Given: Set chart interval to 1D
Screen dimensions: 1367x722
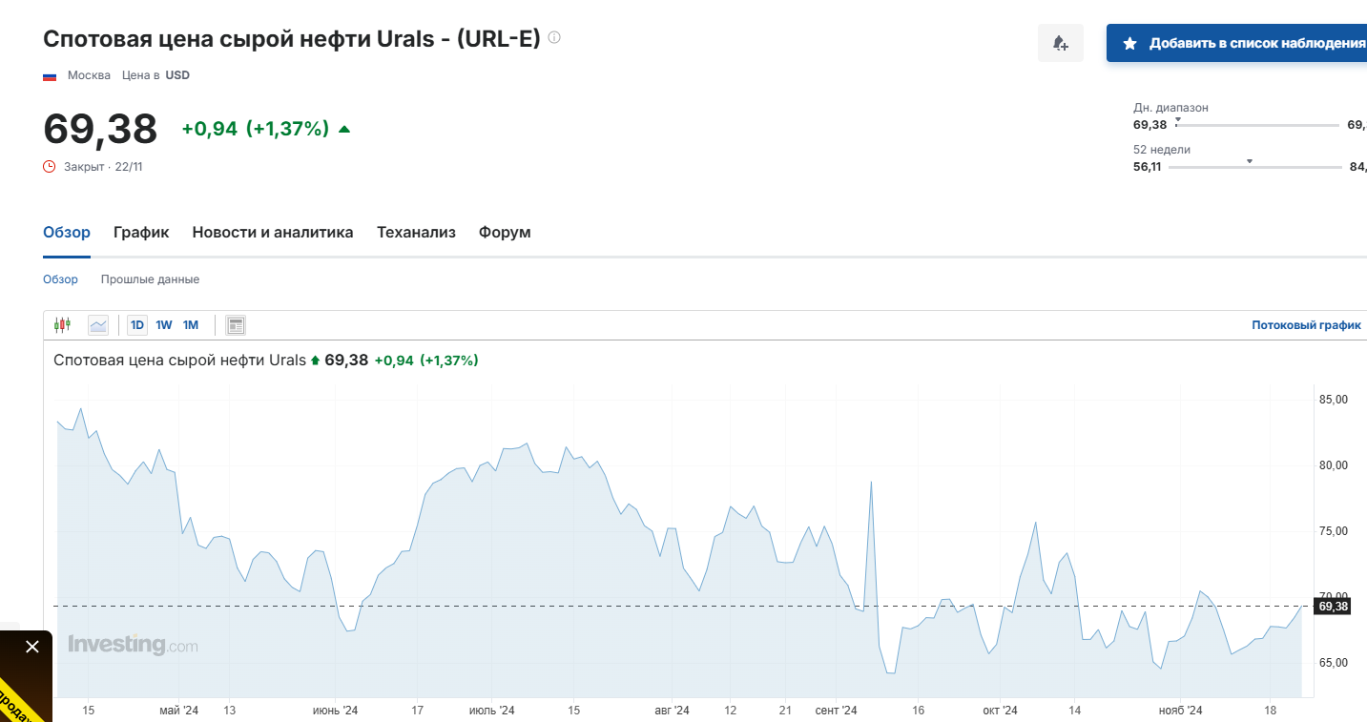Looking at the screenshot, I should [137, 325].
